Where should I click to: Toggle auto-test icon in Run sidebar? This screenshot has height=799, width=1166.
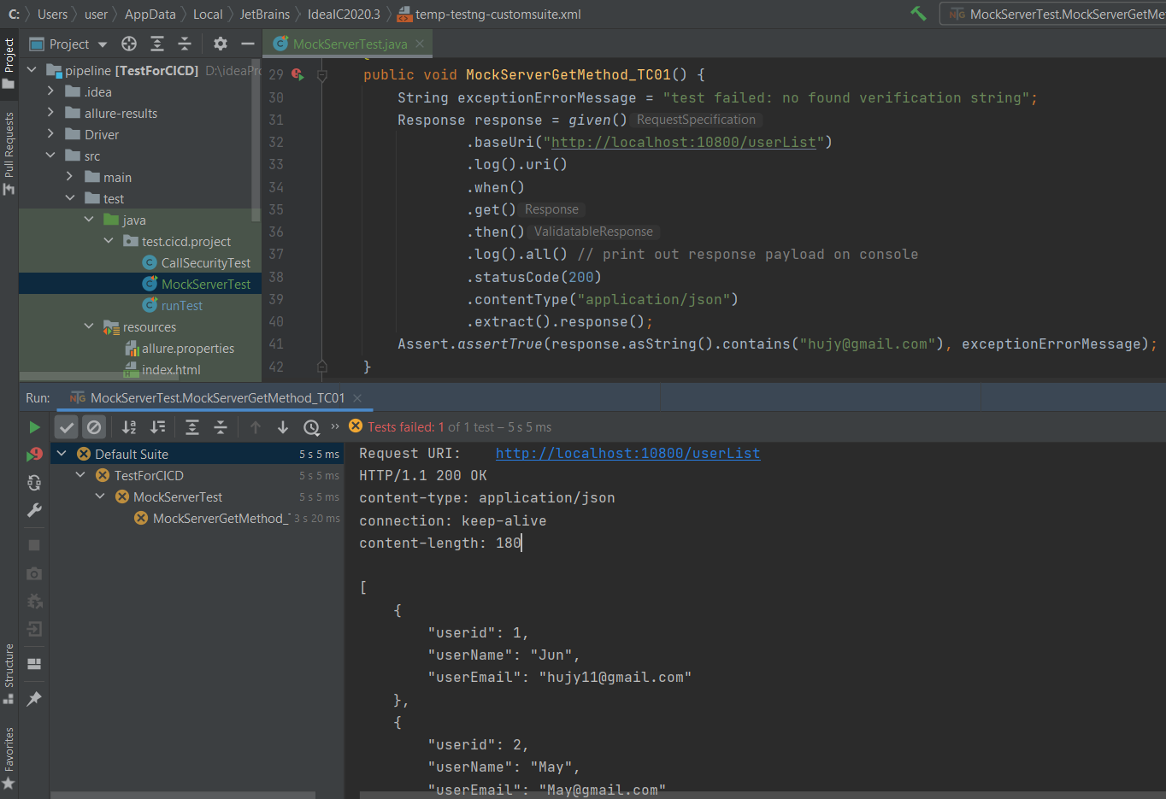(x=34, y=483)
